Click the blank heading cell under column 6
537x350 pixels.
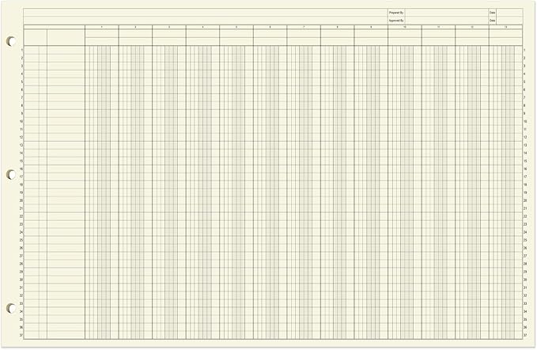tap(270, 37)
